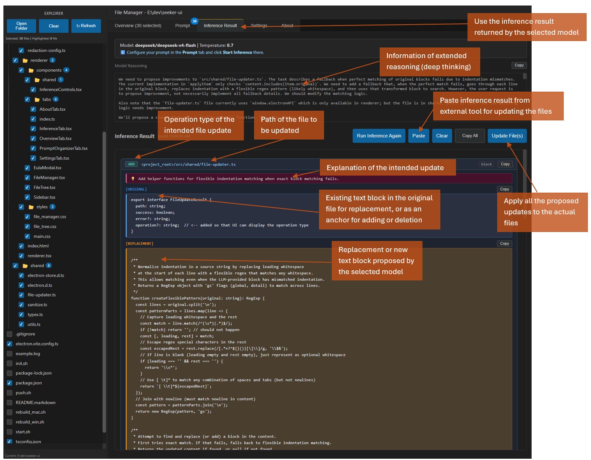Click Clear in the Explorer sidebar
Image resolution: width=591 pixels, height=460 pixels.
(54, 26)
